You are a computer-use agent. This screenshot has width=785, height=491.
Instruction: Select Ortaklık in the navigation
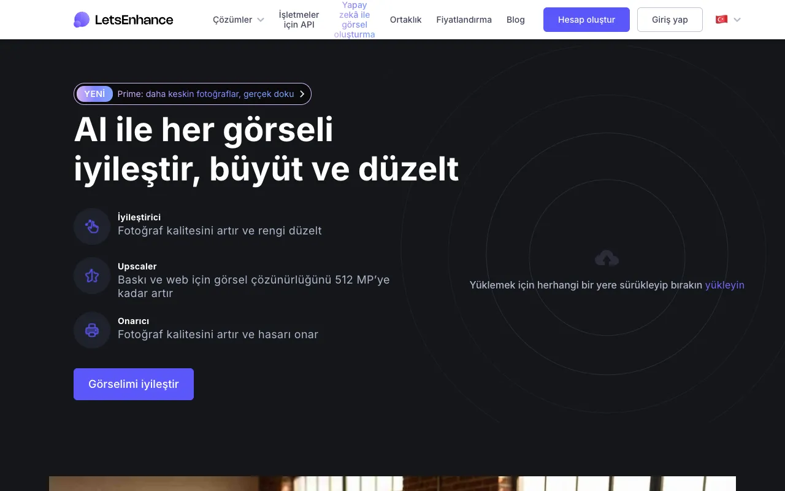point(405,20)
